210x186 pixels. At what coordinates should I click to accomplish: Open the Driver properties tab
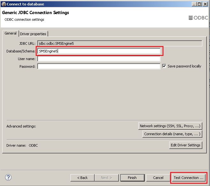(33, 34)
